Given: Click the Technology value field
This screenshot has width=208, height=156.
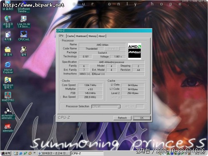Looking at the screenshot, I should coord(85,57).
